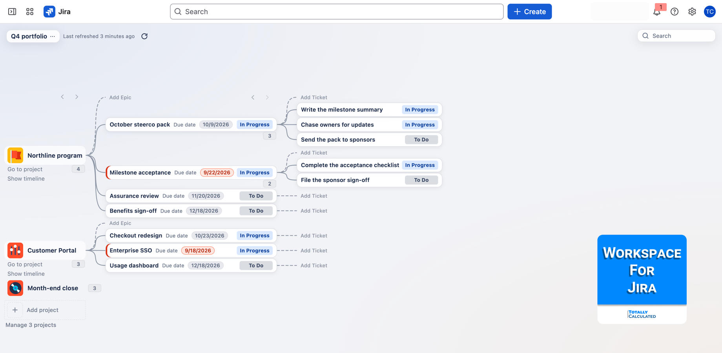Image resolution: width=722 pixels, height=353 pixels.
Task: Open due date 9/18/2026 on Enterprise SSO
Action: tap(198, 251)
